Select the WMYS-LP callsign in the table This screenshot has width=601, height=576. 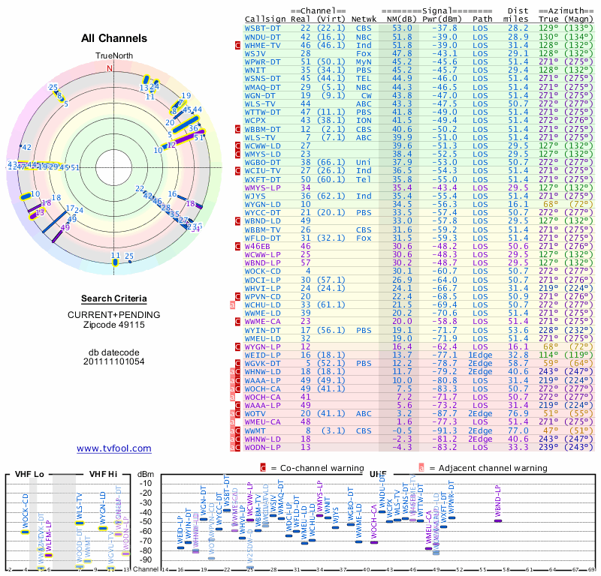[x=262, y=188]
